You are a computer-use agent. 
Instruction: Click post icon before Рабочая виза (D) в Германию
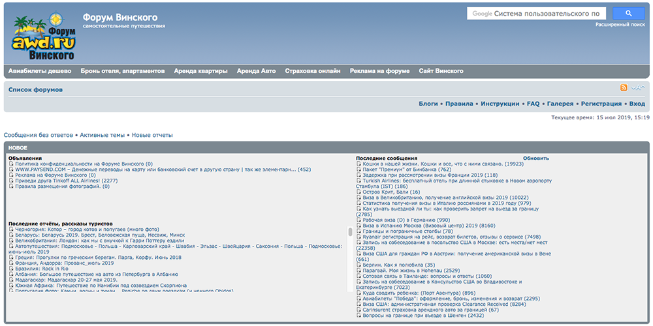[358, 220]
